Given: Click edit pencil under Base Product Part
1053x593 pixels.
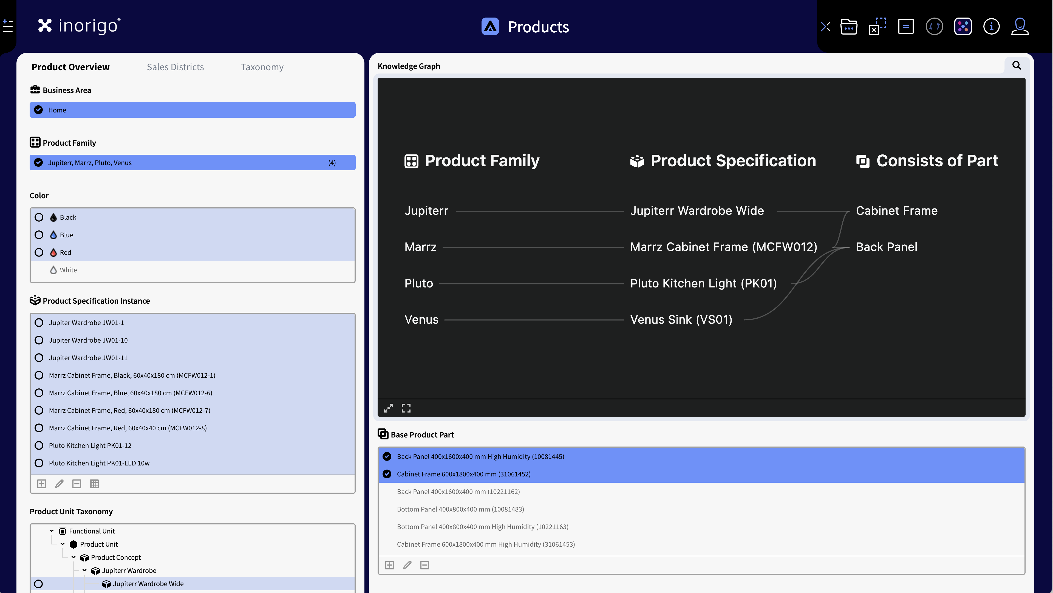Looking at the screenshot, I should (x=407, y=565).
